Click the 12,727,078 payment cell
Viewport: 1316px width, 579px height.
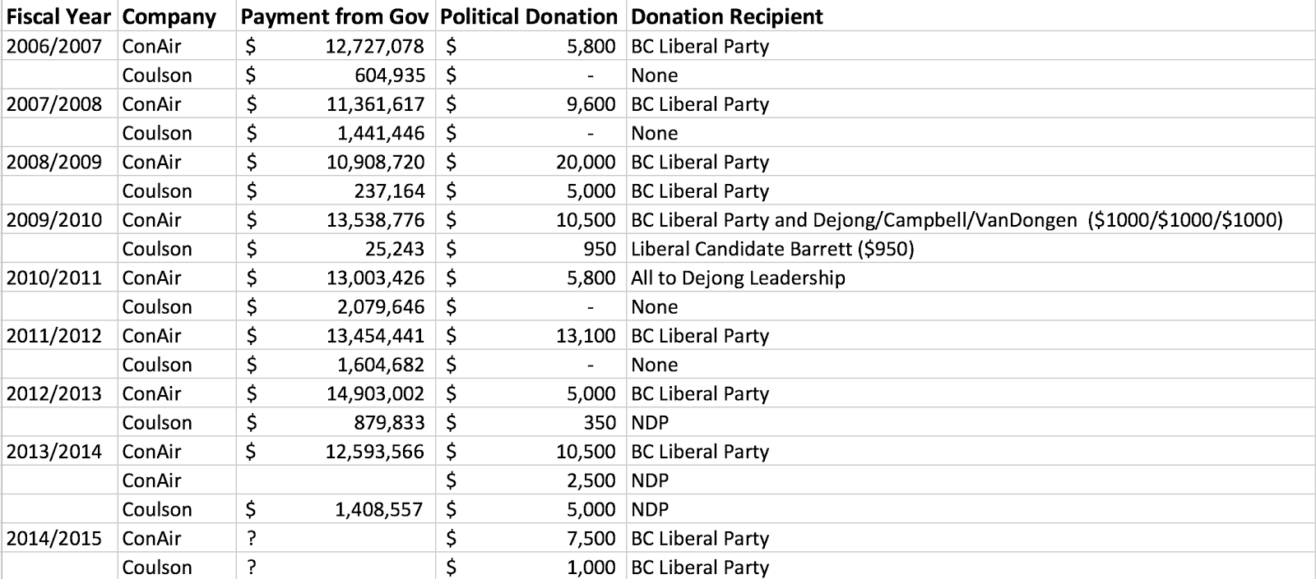click(375, 46)
